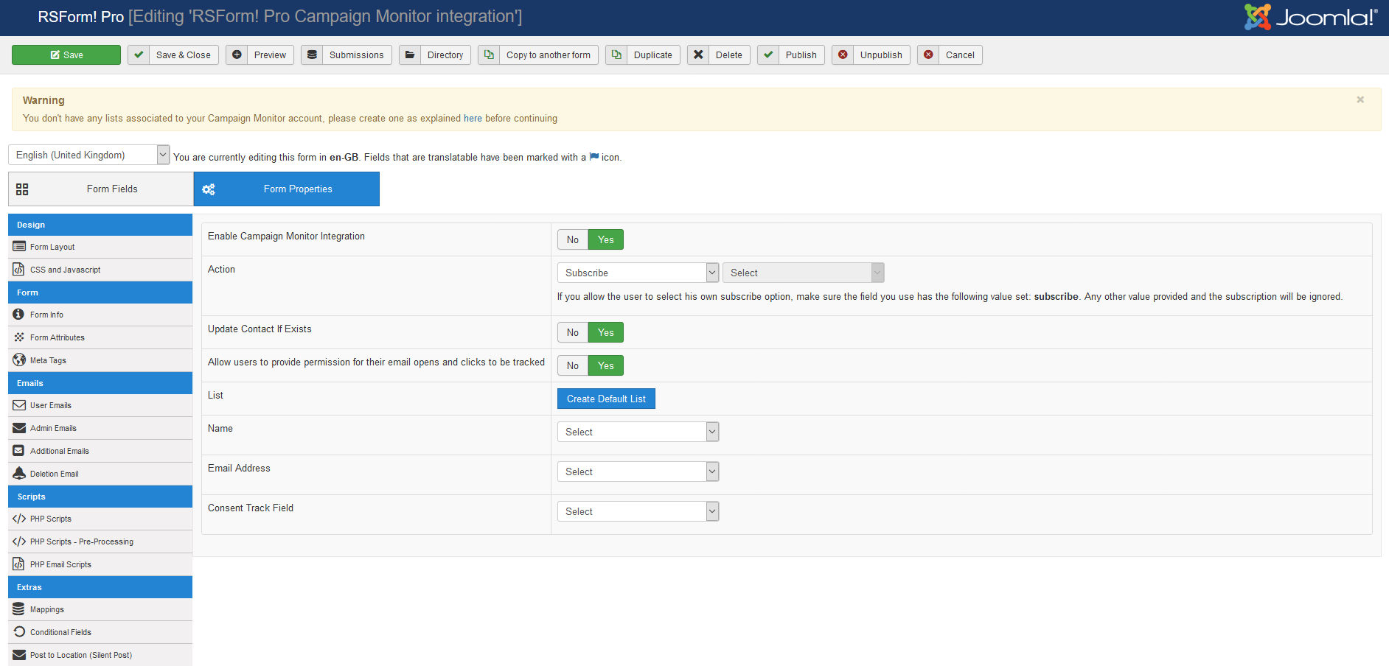
Task: Click the green Save button
Action: pos(66,55)
